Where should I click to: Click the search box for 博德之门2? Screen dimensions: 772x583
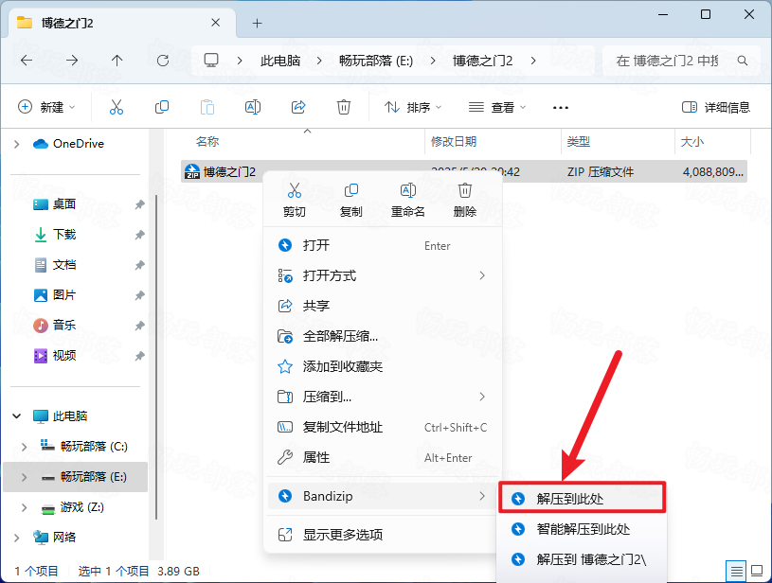pyautogui.click(x=681, y=61)
